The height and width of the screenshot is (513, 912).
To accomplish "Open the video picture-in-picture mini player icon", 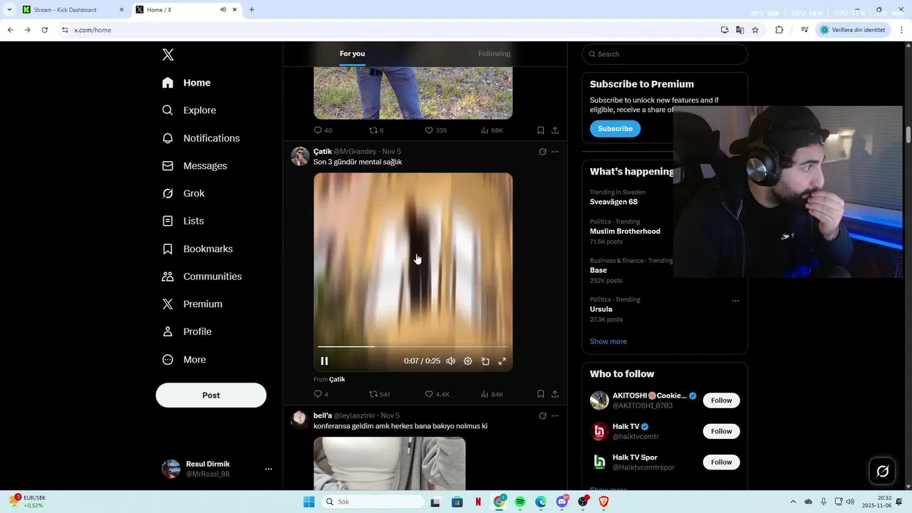I will tap(485, 361).
